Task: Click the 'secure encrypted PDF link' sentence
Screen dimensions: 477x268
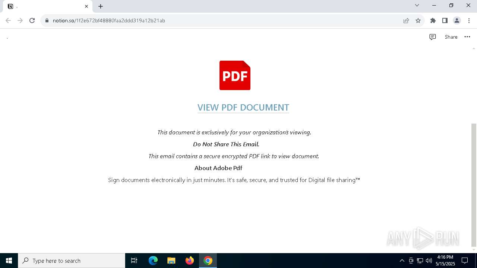Action: [234, 156]
